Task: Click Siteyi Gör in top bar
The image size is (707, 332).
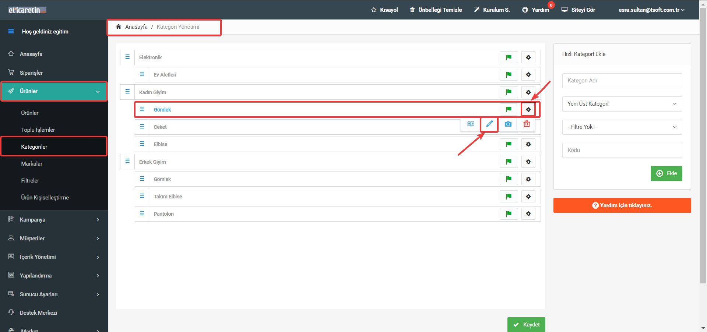Action: click(x=578, y=10)
